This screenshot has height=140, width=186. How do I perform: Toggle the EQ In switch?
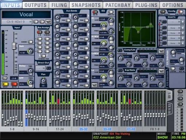pyautogui.click(x=95, y=12)
